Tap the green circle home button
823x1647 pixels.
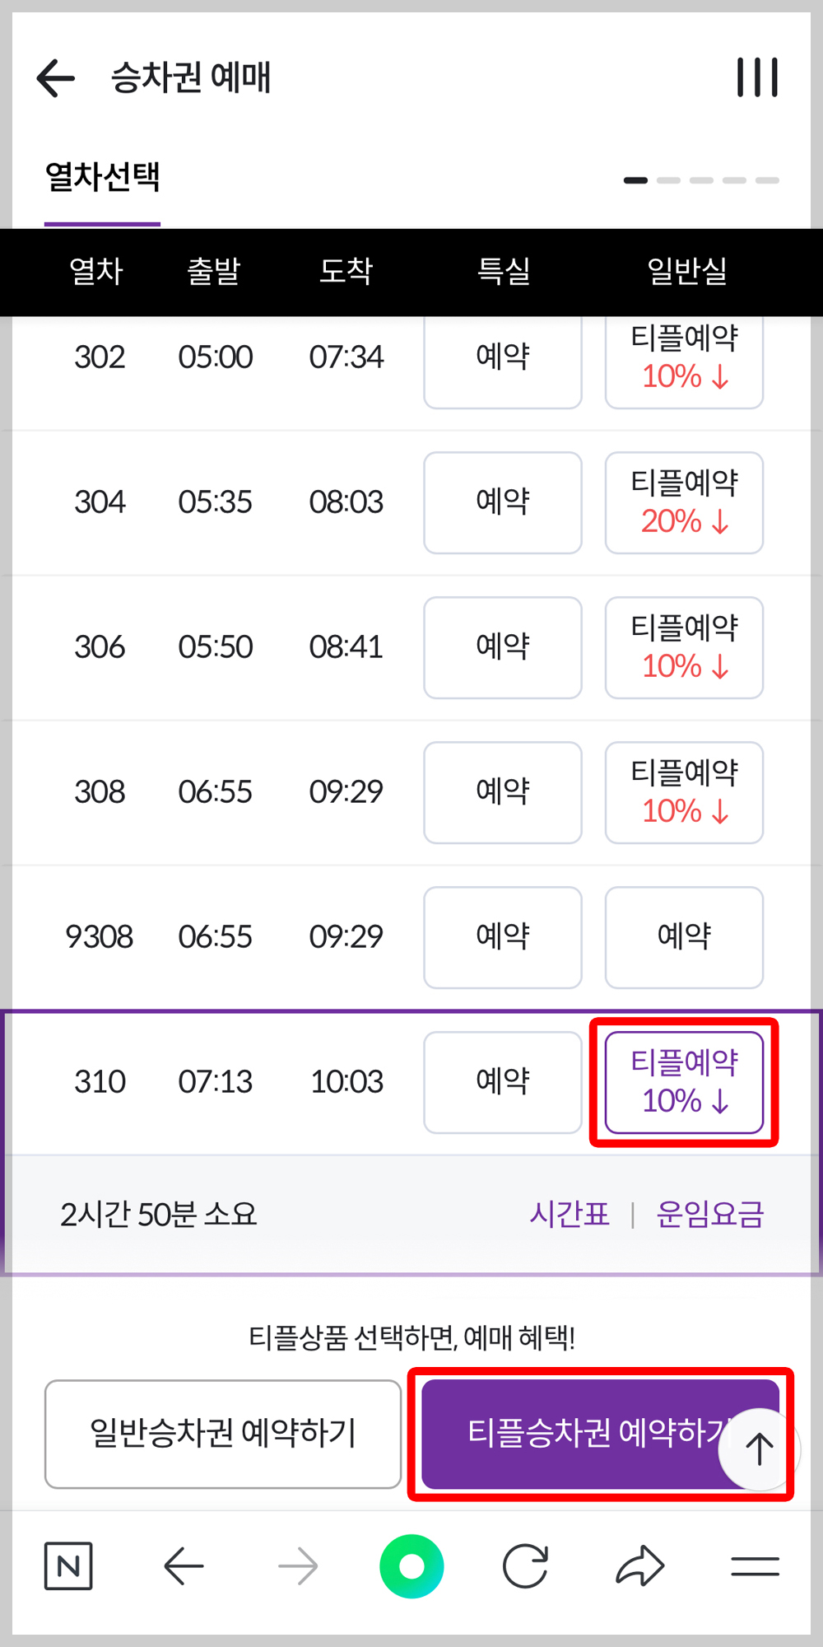coord(412,1565)
